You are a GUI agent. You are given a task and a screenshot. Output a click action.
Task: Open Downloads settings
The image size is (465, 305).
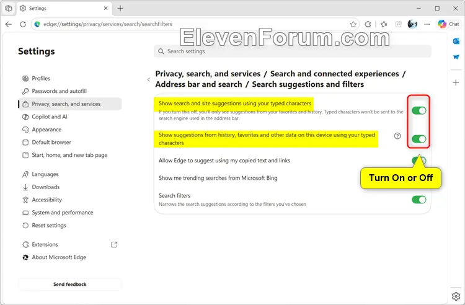click(70, 187)
